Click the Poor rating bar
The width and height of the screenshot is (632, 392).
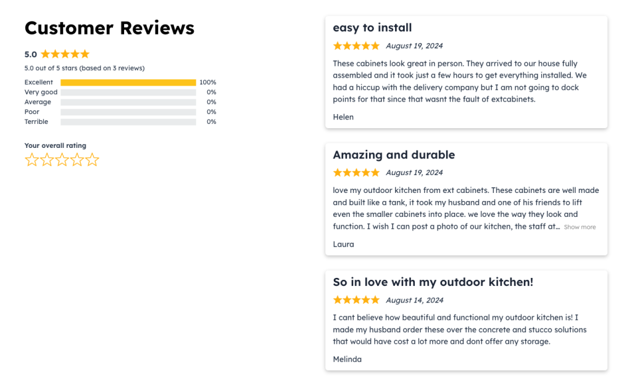[127, 112]
